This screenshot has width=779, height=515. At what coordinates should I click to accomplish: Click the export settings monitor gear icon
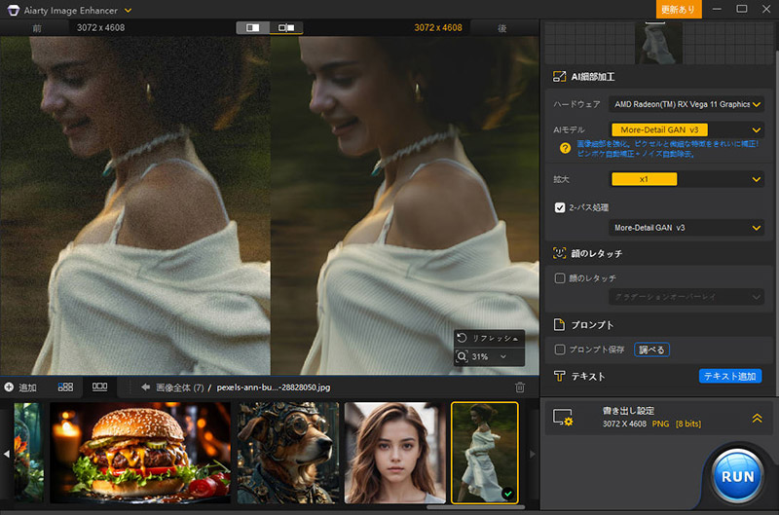(563, 418)
